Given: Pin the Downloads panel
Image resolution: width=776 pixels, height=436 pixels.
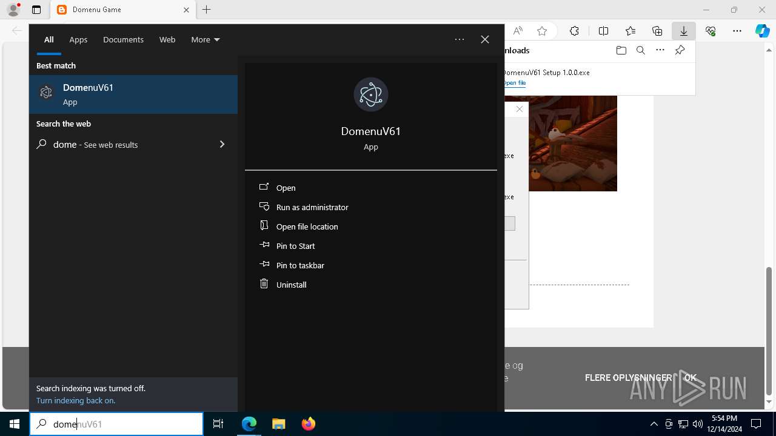Looking at the screenshot, I should tap(680, 50).
